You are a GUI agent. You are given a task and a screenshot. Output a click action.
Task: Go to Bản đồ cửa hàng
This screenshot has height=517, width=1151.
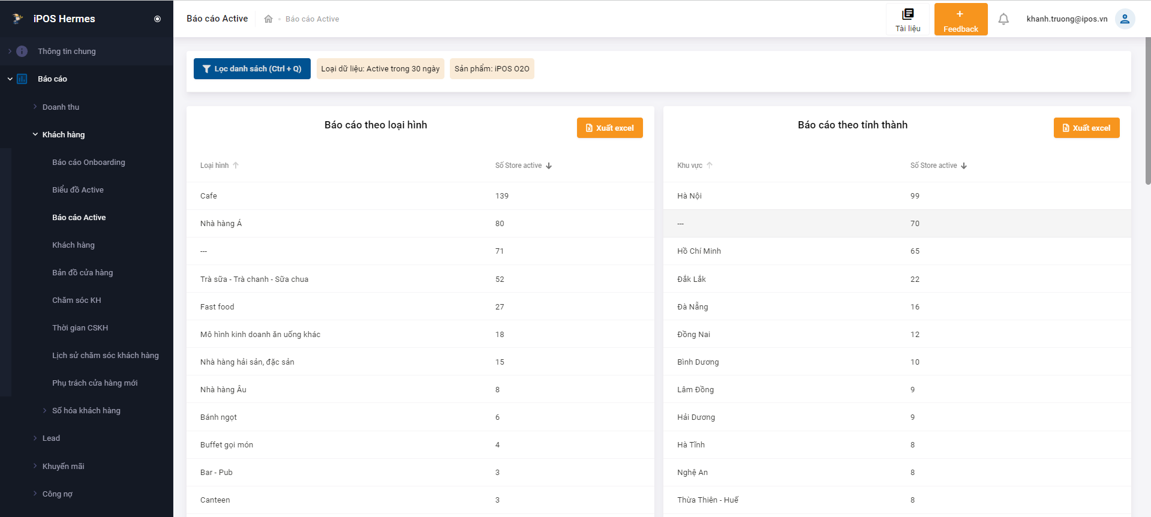[82, 273]
